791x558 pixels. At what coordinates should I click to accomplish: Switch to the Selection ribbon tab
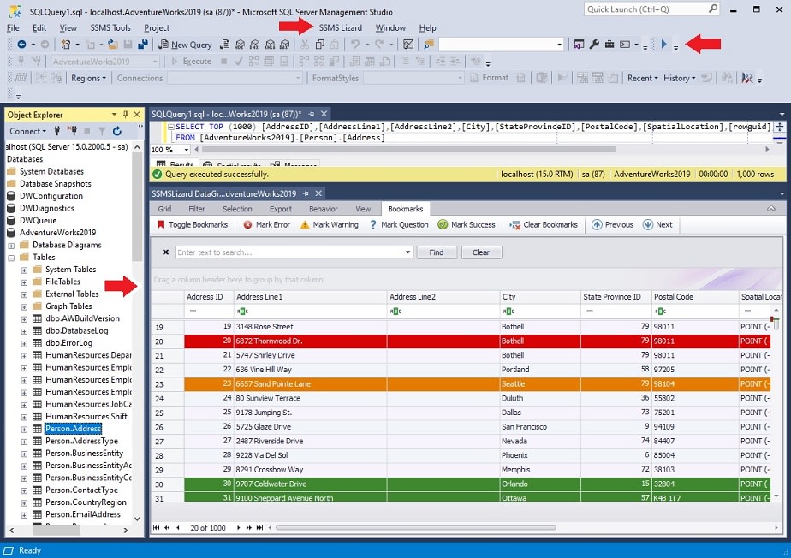237,209
